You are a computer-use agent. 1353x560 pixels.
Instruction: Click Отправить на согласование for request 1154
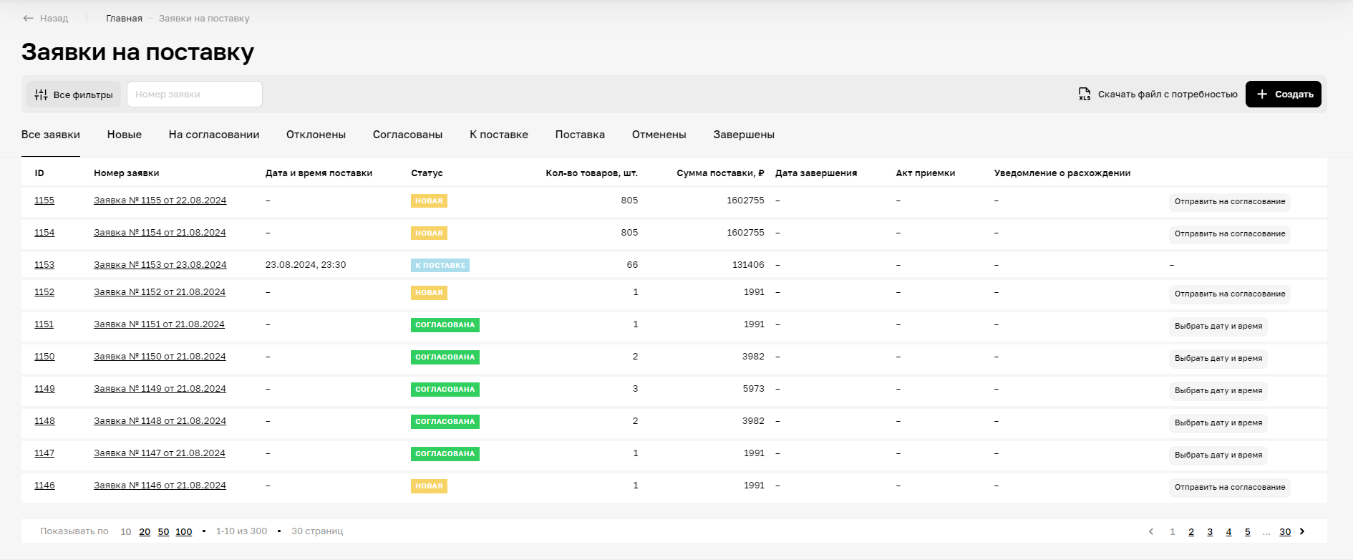pos(1230,234)
